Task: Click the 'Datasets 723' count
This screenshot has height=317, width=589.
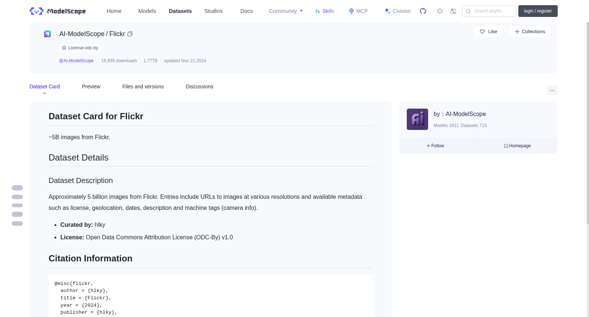Action: (x=474, y=126)
